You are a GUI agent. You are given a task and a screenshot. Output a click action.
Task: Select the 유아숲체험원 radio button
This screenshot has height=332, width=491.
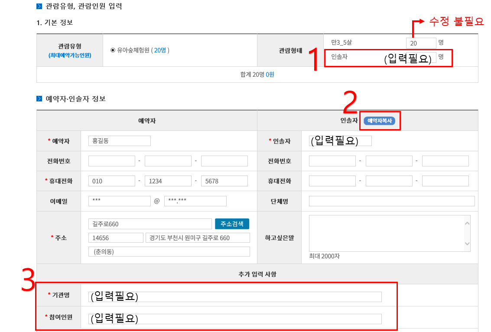(113, 50)
